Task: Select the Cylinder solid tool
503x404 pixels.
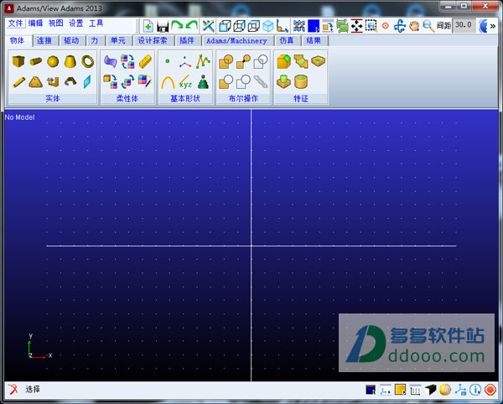Action: [35, 61]
